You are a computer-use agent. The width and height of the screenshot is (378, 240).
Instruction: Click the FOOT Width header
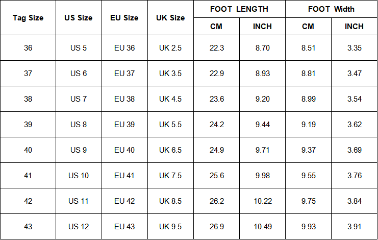(x=331, y=9)
